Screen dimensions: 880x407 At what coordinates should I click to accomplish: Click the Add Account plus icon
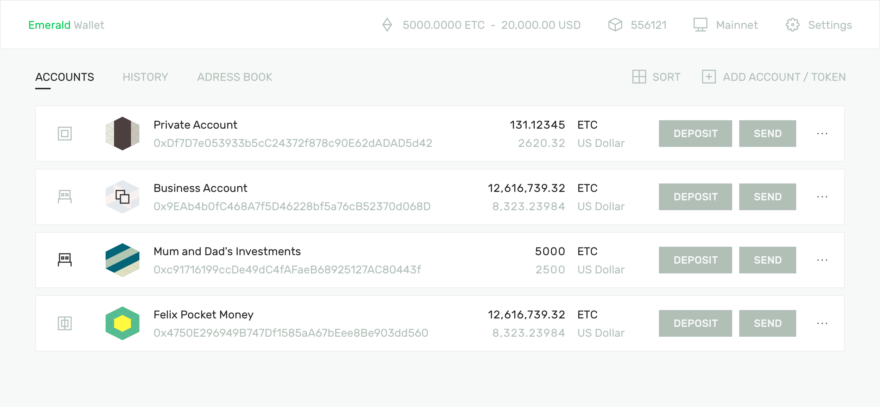pos(709,77)
